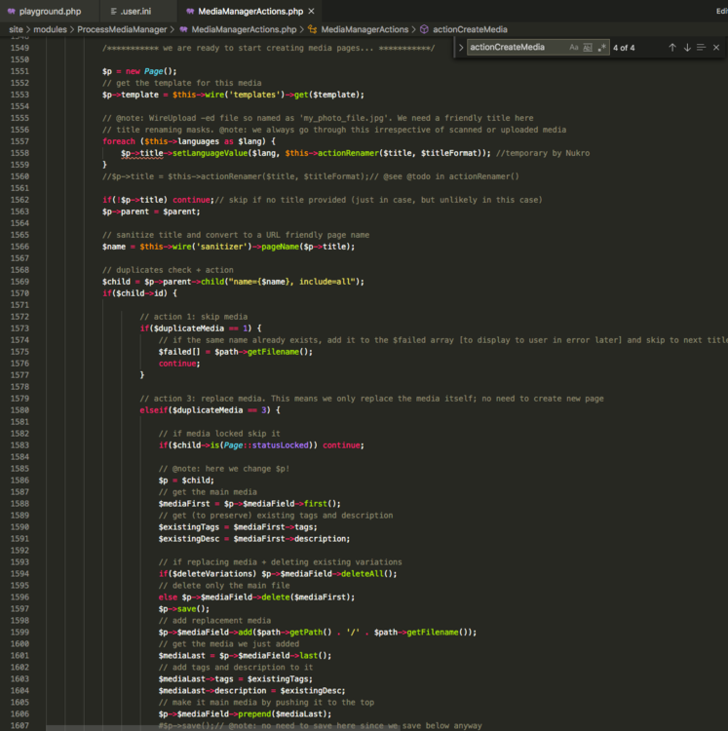Click the 'foreach ($this->languages' line
The width and height of the screenshot is (728, 731).
point(189,141)
